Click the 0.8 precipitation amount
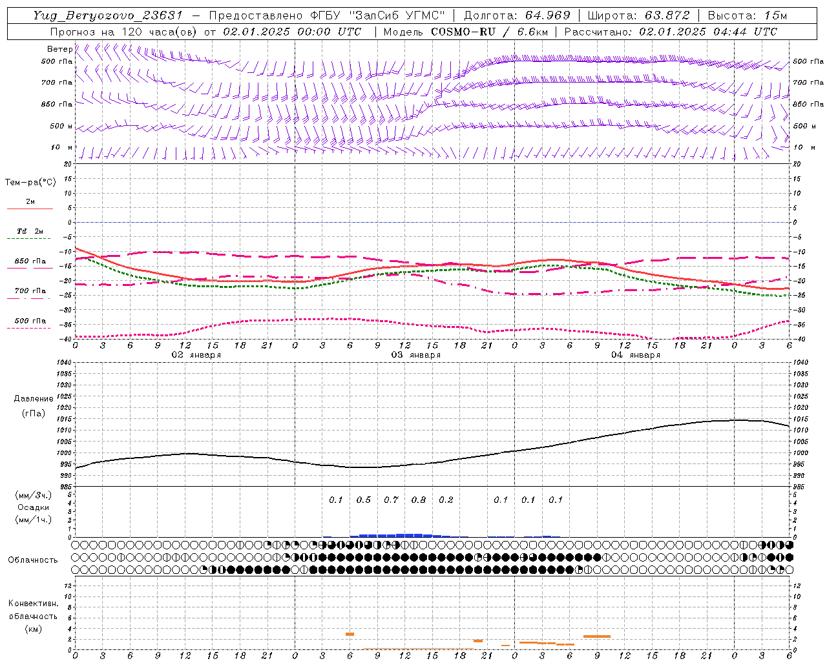The height and width of the screenshot is (661, 827). 419,500
